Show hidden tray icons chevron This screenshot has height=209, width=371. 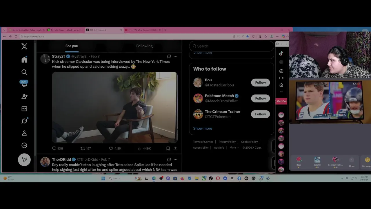pos(341,179)
